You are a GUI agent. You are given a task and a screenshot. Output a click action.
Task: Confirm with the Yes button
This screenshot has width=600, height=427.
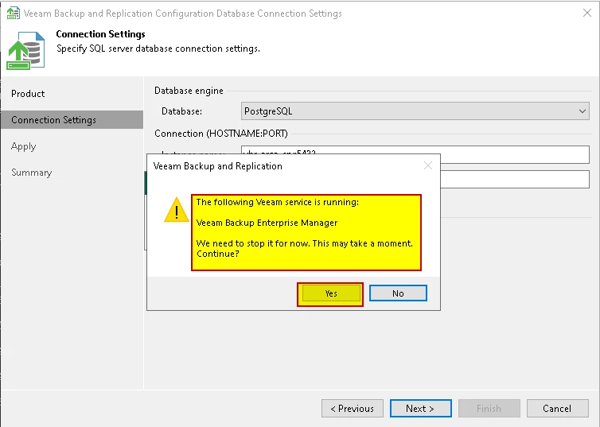[330, 293]
